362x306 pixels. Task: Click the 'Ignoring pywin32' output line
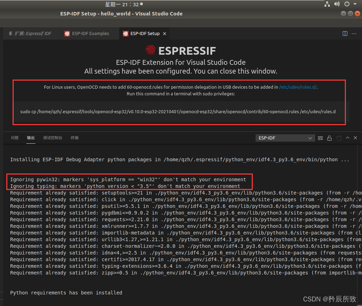[128, 179]
